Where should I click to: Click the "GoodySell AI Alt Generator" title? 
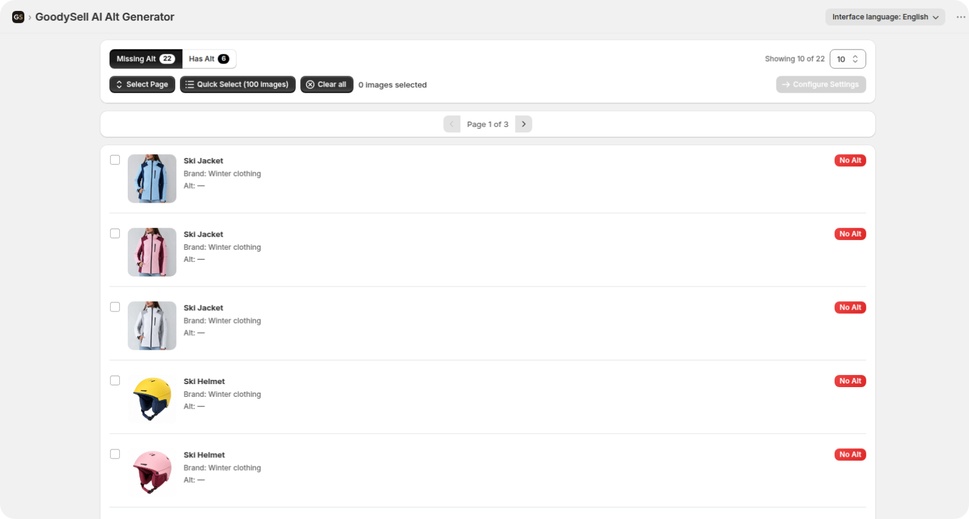[105, 17]
